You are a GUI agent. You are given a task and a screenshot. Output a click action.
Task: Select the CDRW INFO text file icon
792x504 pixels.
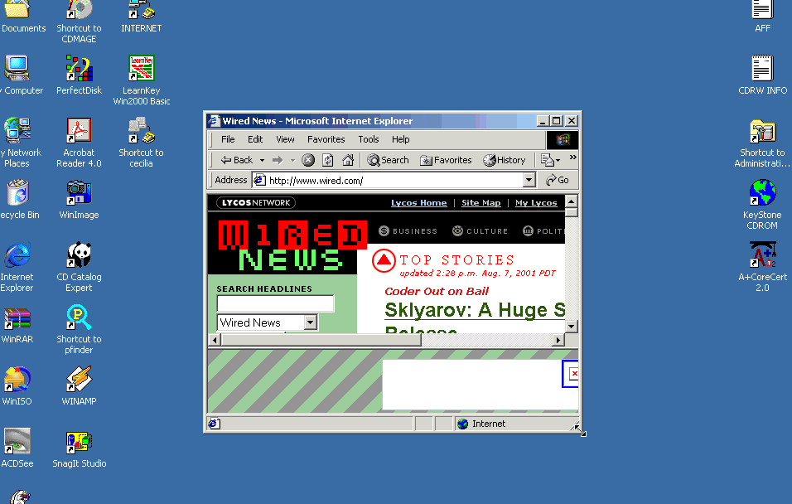point(763,75)
